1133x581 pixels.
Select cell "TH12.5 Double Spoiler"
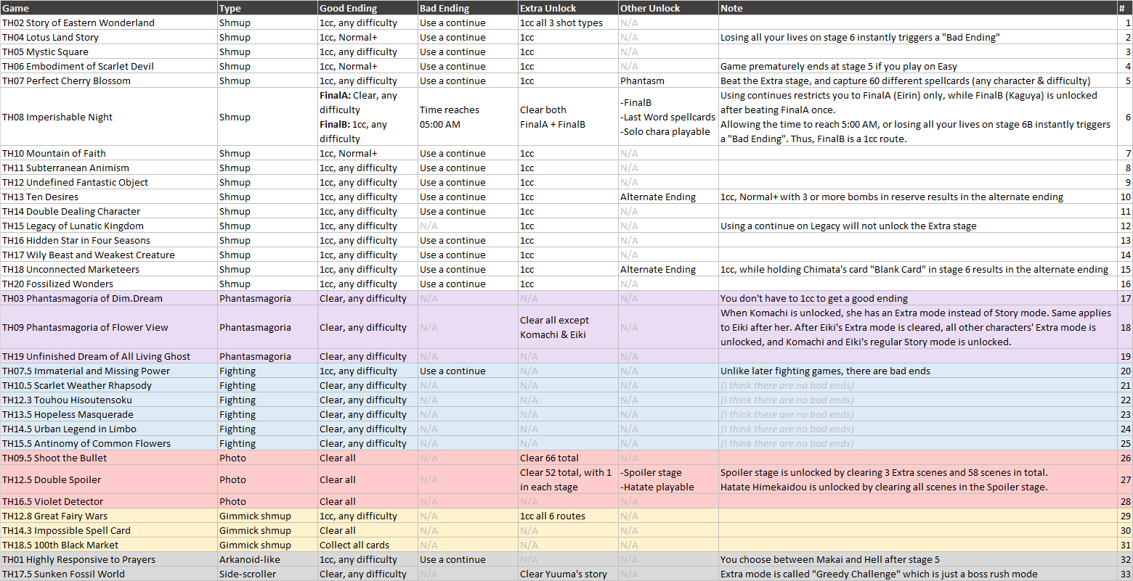coord(109,479)
